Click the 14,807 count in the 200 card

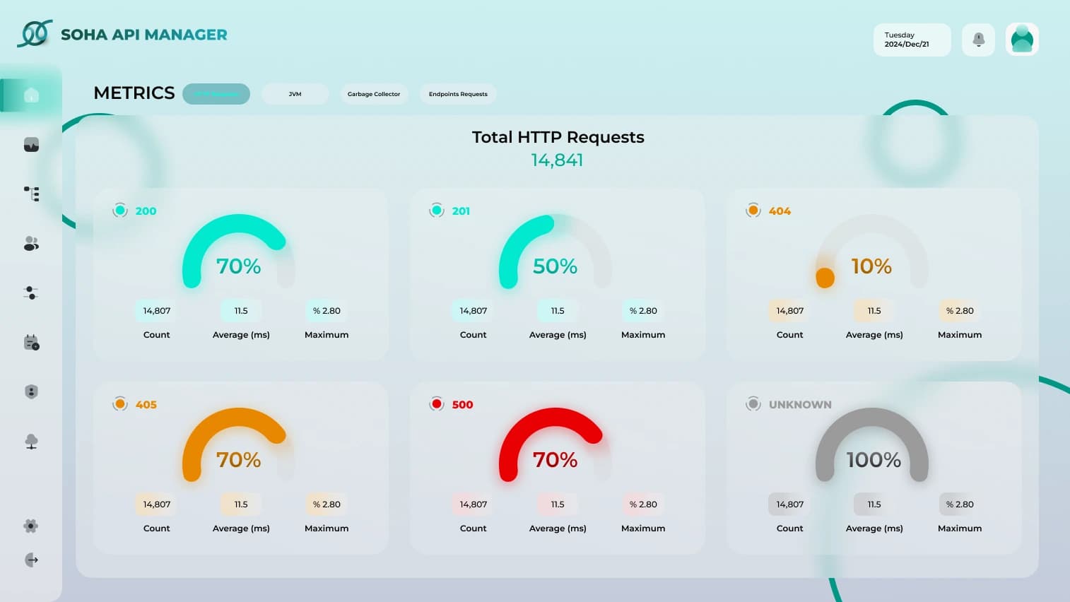coord(157,311)
